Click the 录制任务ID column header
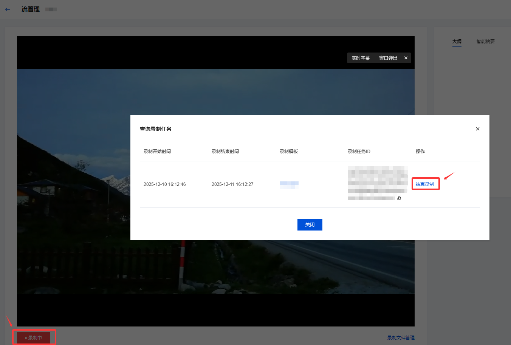The image size is (511, 345). pos(359,152)
